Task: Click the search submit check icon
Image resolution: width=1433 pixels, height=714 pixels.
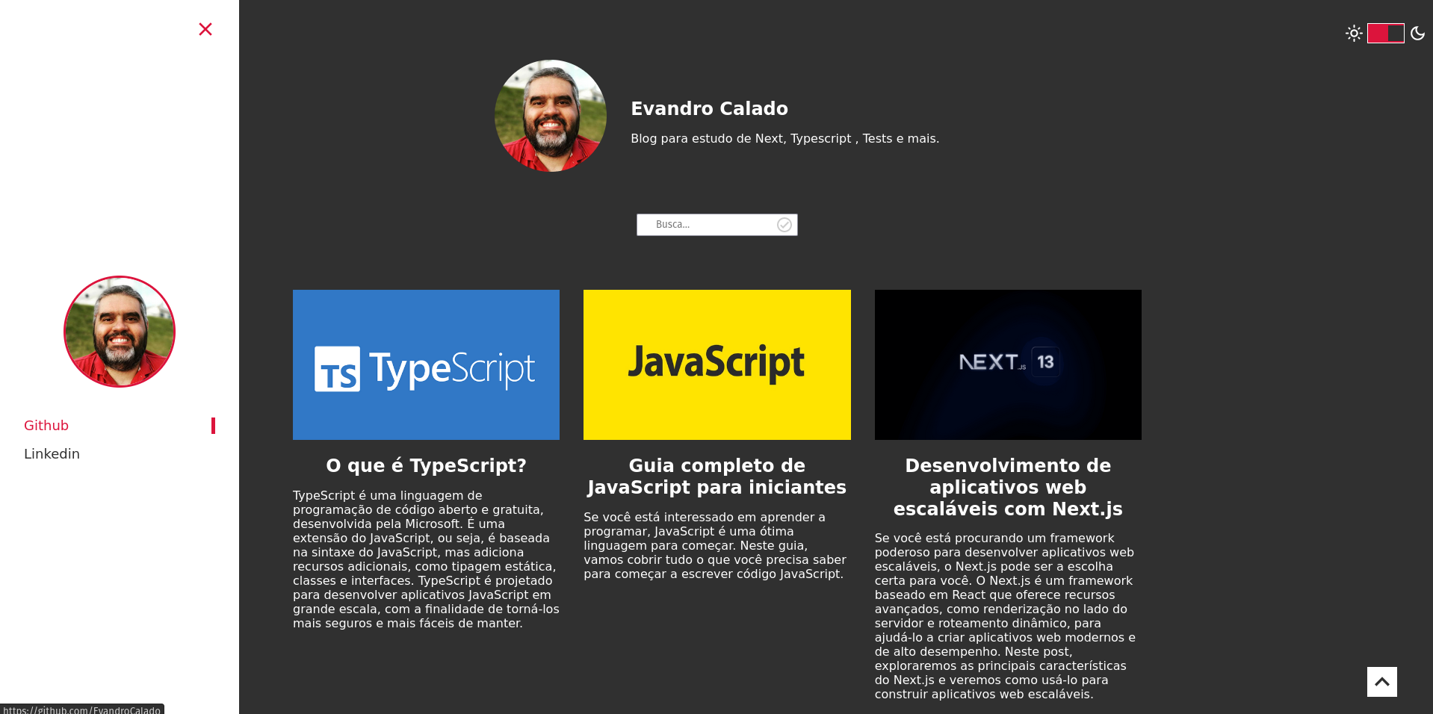Action: (783, 224)
